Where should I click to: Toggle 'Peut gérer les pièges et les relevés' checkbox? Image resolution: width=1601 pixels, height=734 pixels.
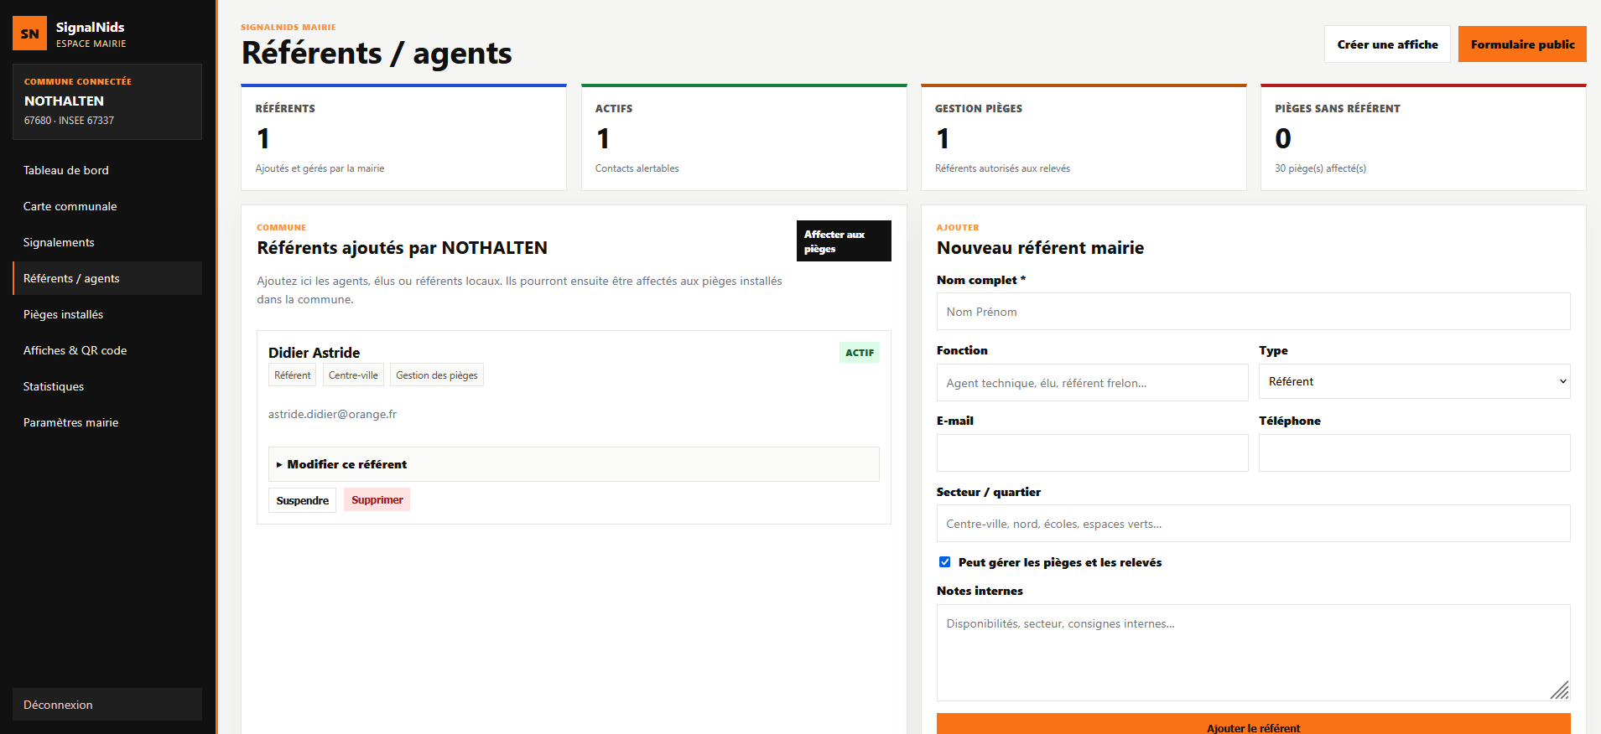click(x=944, y=562)
